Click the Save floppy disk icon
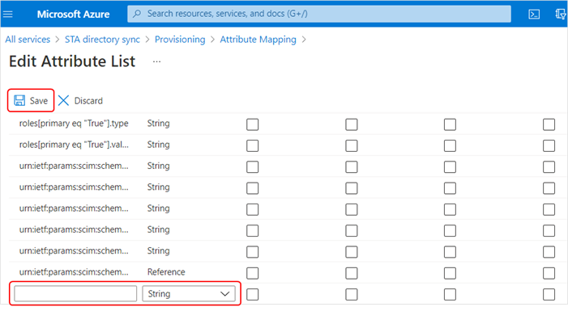Image resolution: width=568 pixels, height=311 pixels. (x=19, y=100)
